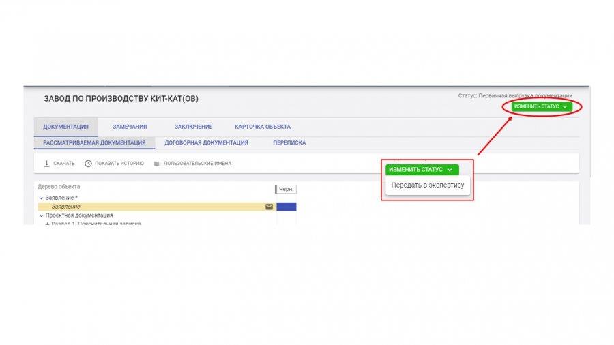This screenshot has width=614, height=345.
Task: Click the enlarged Изменить статус button in the callout
Action: [422, 169]
